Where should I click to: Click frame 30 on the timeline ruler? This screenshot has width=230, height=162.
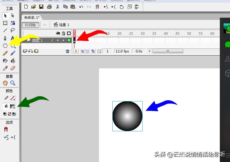142,34
